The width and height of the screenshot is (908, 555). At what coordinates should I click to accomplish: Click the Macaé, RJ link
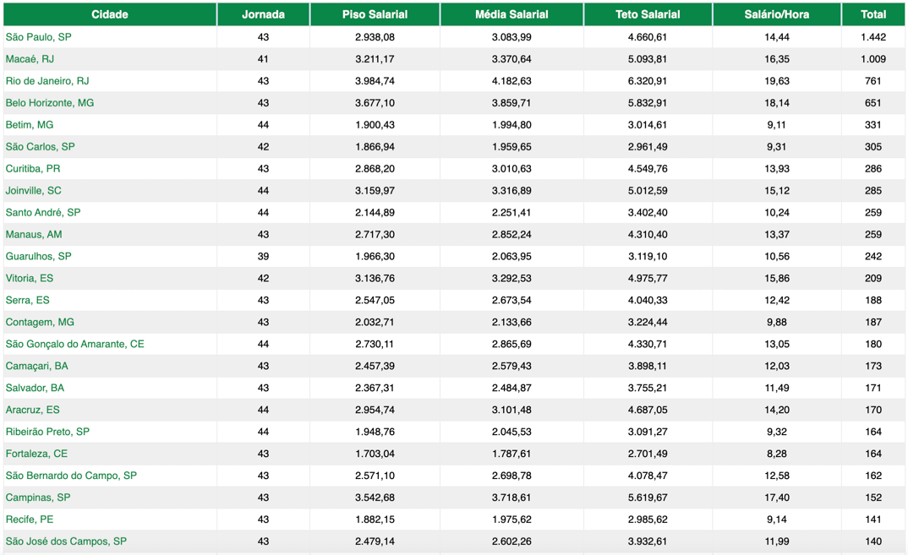pos(30,59)
